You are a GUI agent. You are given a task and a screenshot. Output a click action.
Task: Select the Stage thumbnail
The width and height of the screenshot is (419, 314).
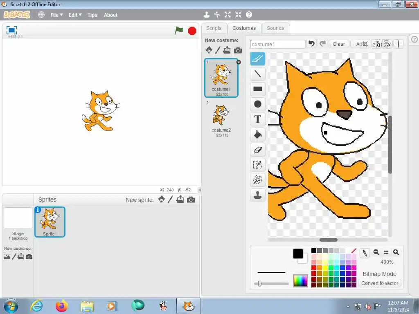(x=18, y=218)
